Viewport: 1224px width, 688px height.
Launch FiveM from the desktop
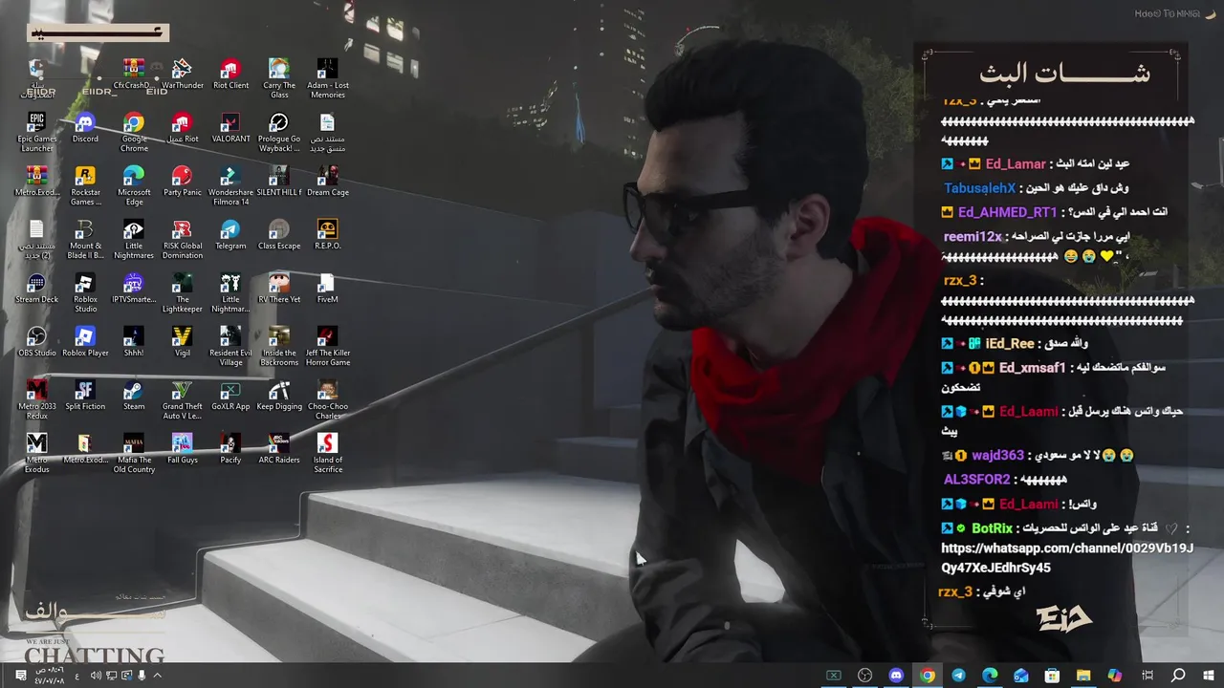point(327,289)
